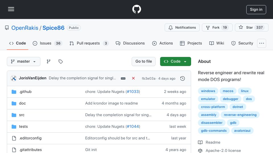Select the assembly topic tag

[x=208, y=115]
